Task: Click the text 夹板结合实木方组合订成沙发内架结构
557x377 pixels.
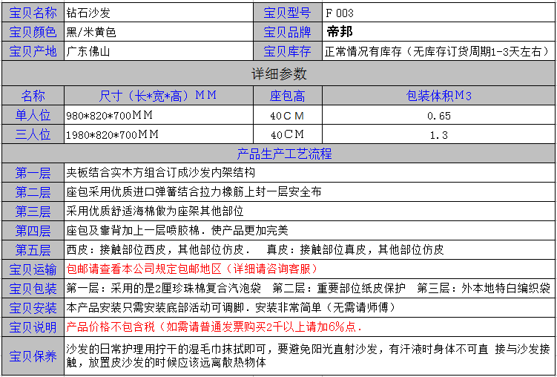Action: click(x=160, y=173)
